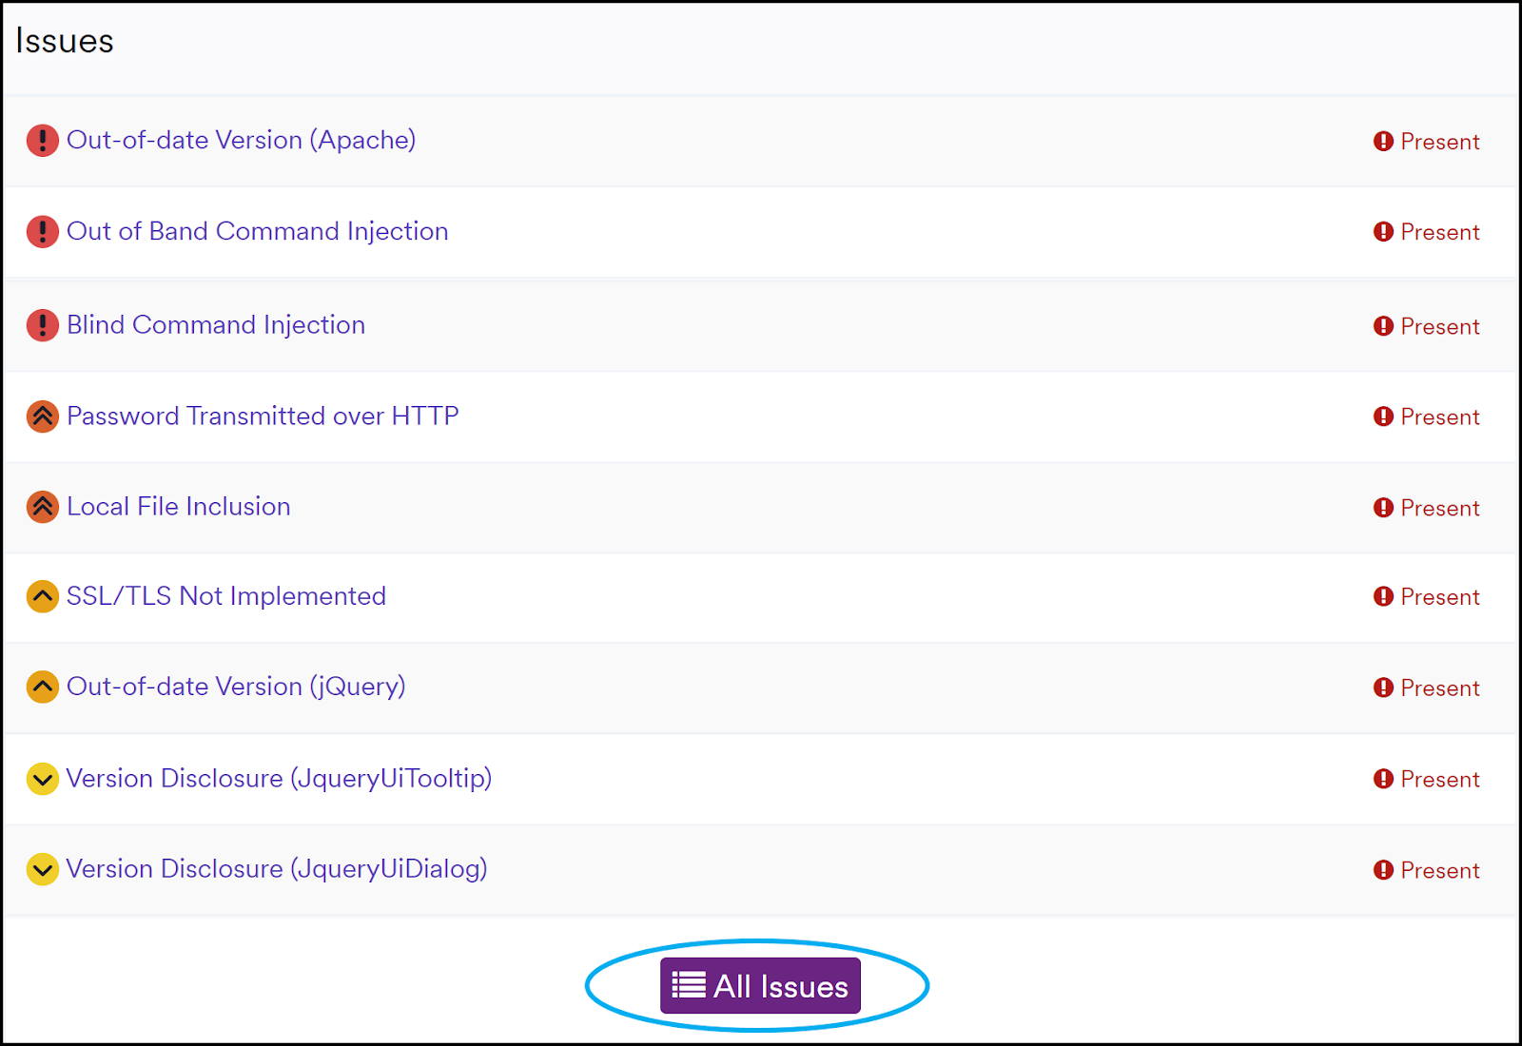1522x1046 pixels.
Task: View Version Disclosure (JqueryUiTooltip) issue
Action: pyautogui.click(x=279, y=779)
